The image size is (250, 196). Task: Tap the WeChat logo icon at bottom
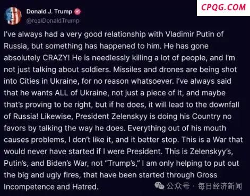point(159,186)
